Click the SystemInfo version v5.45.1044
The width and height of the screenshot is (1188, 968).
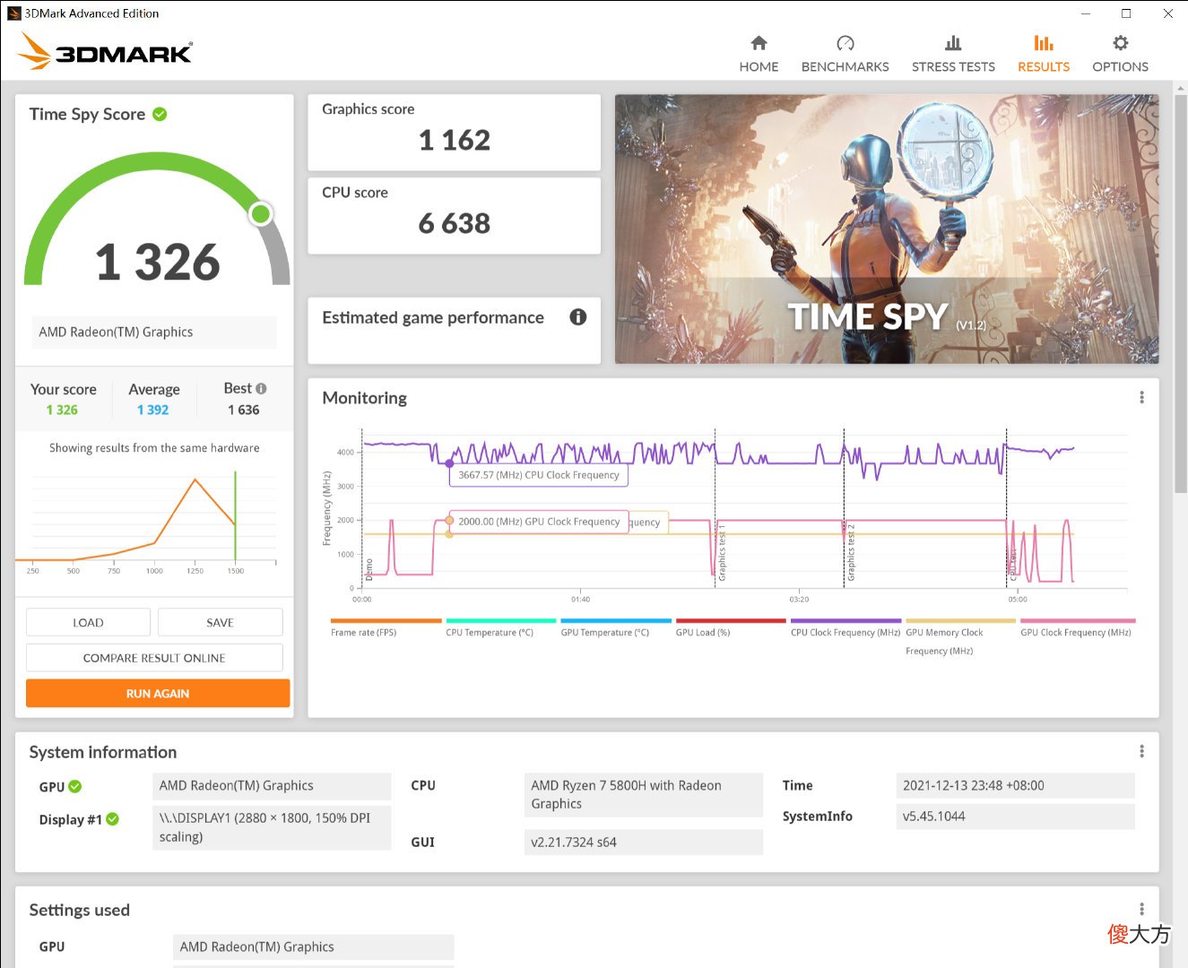[1015, 816]
